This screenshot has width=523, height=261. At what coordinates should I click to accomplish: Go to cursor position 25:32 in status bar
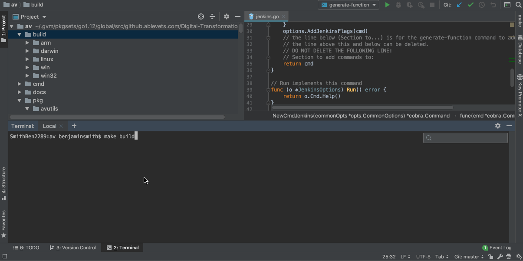(x=389, y=257)
